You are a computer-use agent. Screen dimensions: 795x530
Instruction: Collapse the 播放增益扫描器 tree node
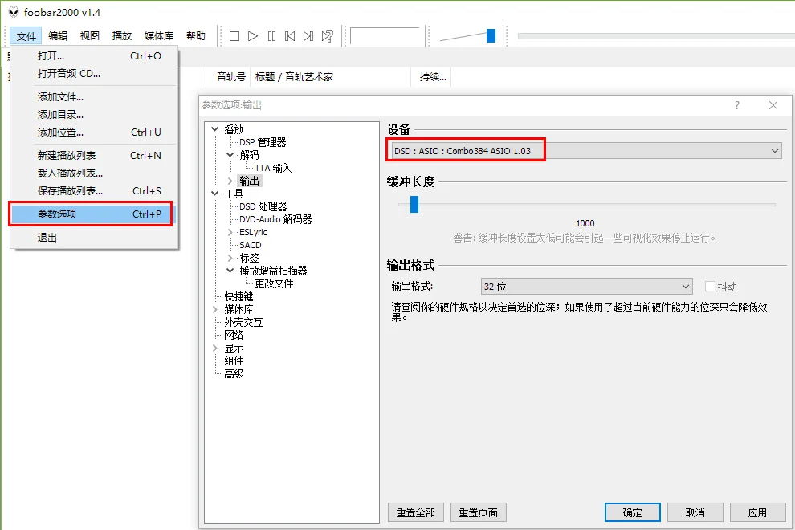click(x=230, y=271)
